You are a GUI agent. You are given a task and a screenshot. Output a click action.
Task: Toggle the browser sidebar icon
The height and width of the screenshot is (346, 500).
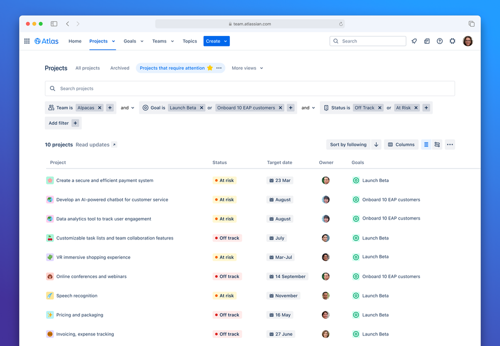pyautogui.click(x=54, y=24)
